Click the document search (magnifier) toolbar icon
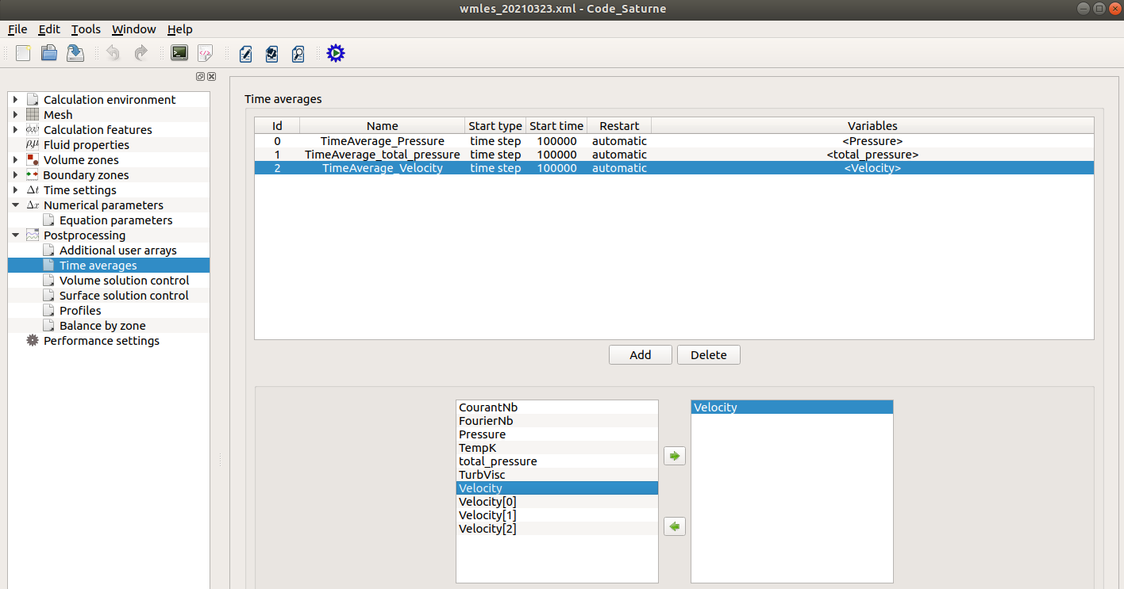The image size is (1124, 589). (x=298, y=53)
